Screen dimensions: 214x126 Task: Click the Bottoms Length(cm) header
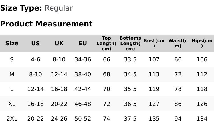tap(130, 43)
